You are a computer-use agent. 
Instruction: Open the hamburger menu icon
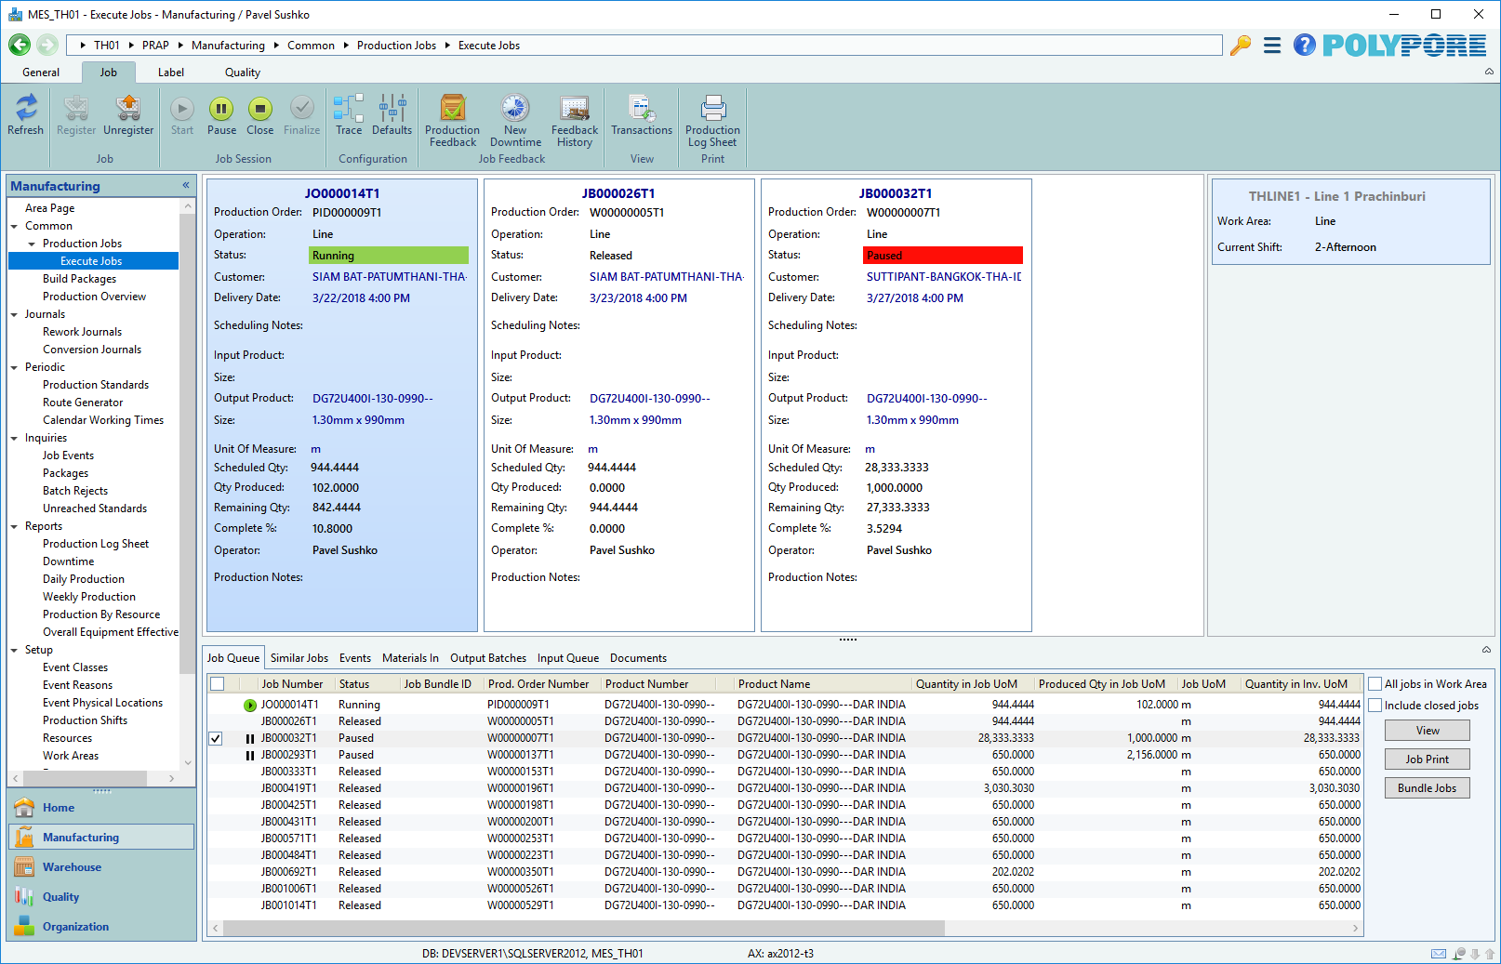(1272, 45)
